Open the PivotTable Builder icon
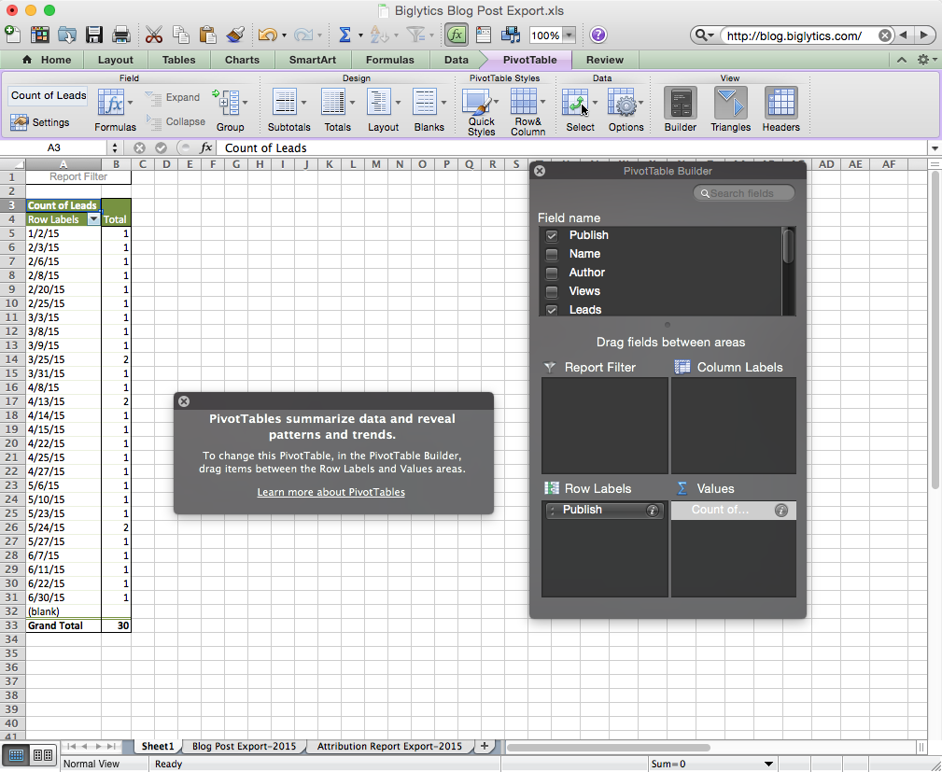Image resolution: width=942 pixels, height=772 pixels. click(680, 103)
